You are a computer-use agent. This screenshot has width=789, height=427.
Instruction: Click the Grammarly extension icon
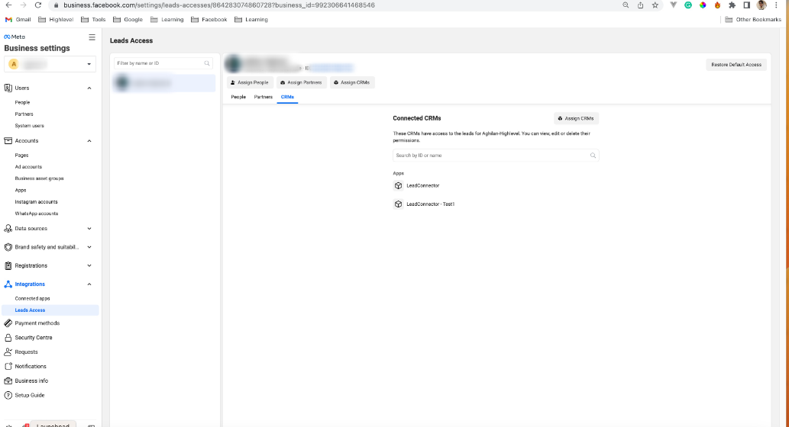point(688,5)
